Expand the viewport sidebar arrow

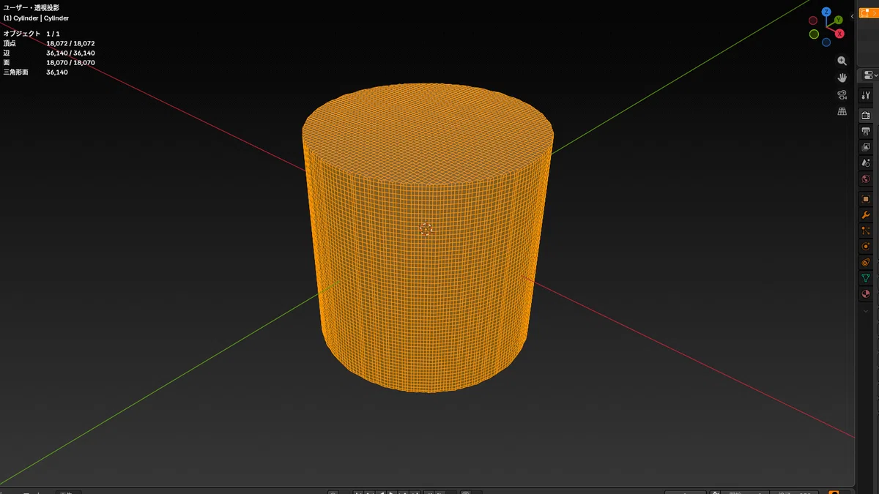pyautogui.click(x=852, y=16)
